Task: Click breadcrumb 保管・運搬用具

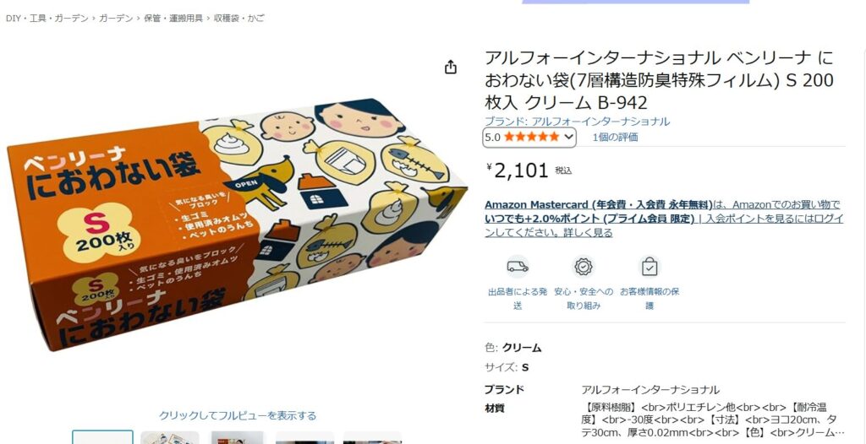Action: point(173,19)
